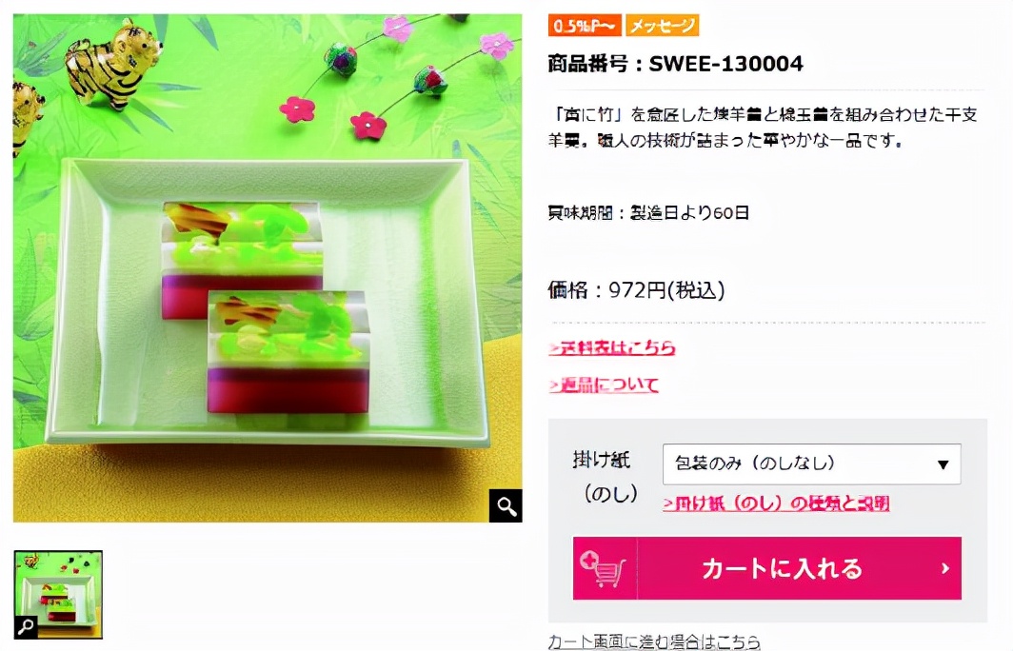Viewport: 1013px width, 651px height.
Task: Click the カートに入れる button text
Action: (782, 568)
